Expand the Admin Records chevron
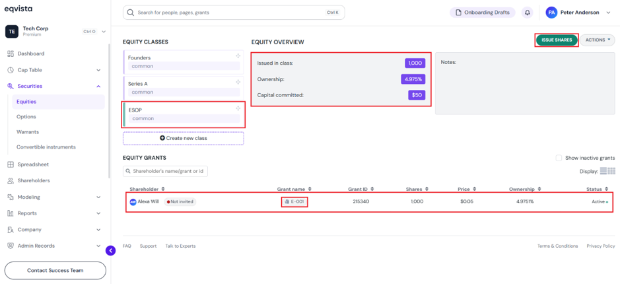Viewport: 620px width, 284px height. (x=98, y=246)
